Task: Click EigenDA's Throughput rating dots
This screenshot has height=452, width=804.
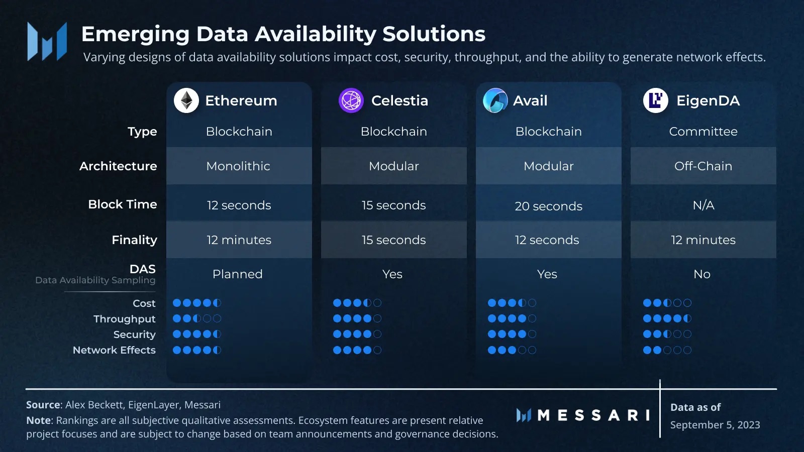Action: click(x=667, y=318)
